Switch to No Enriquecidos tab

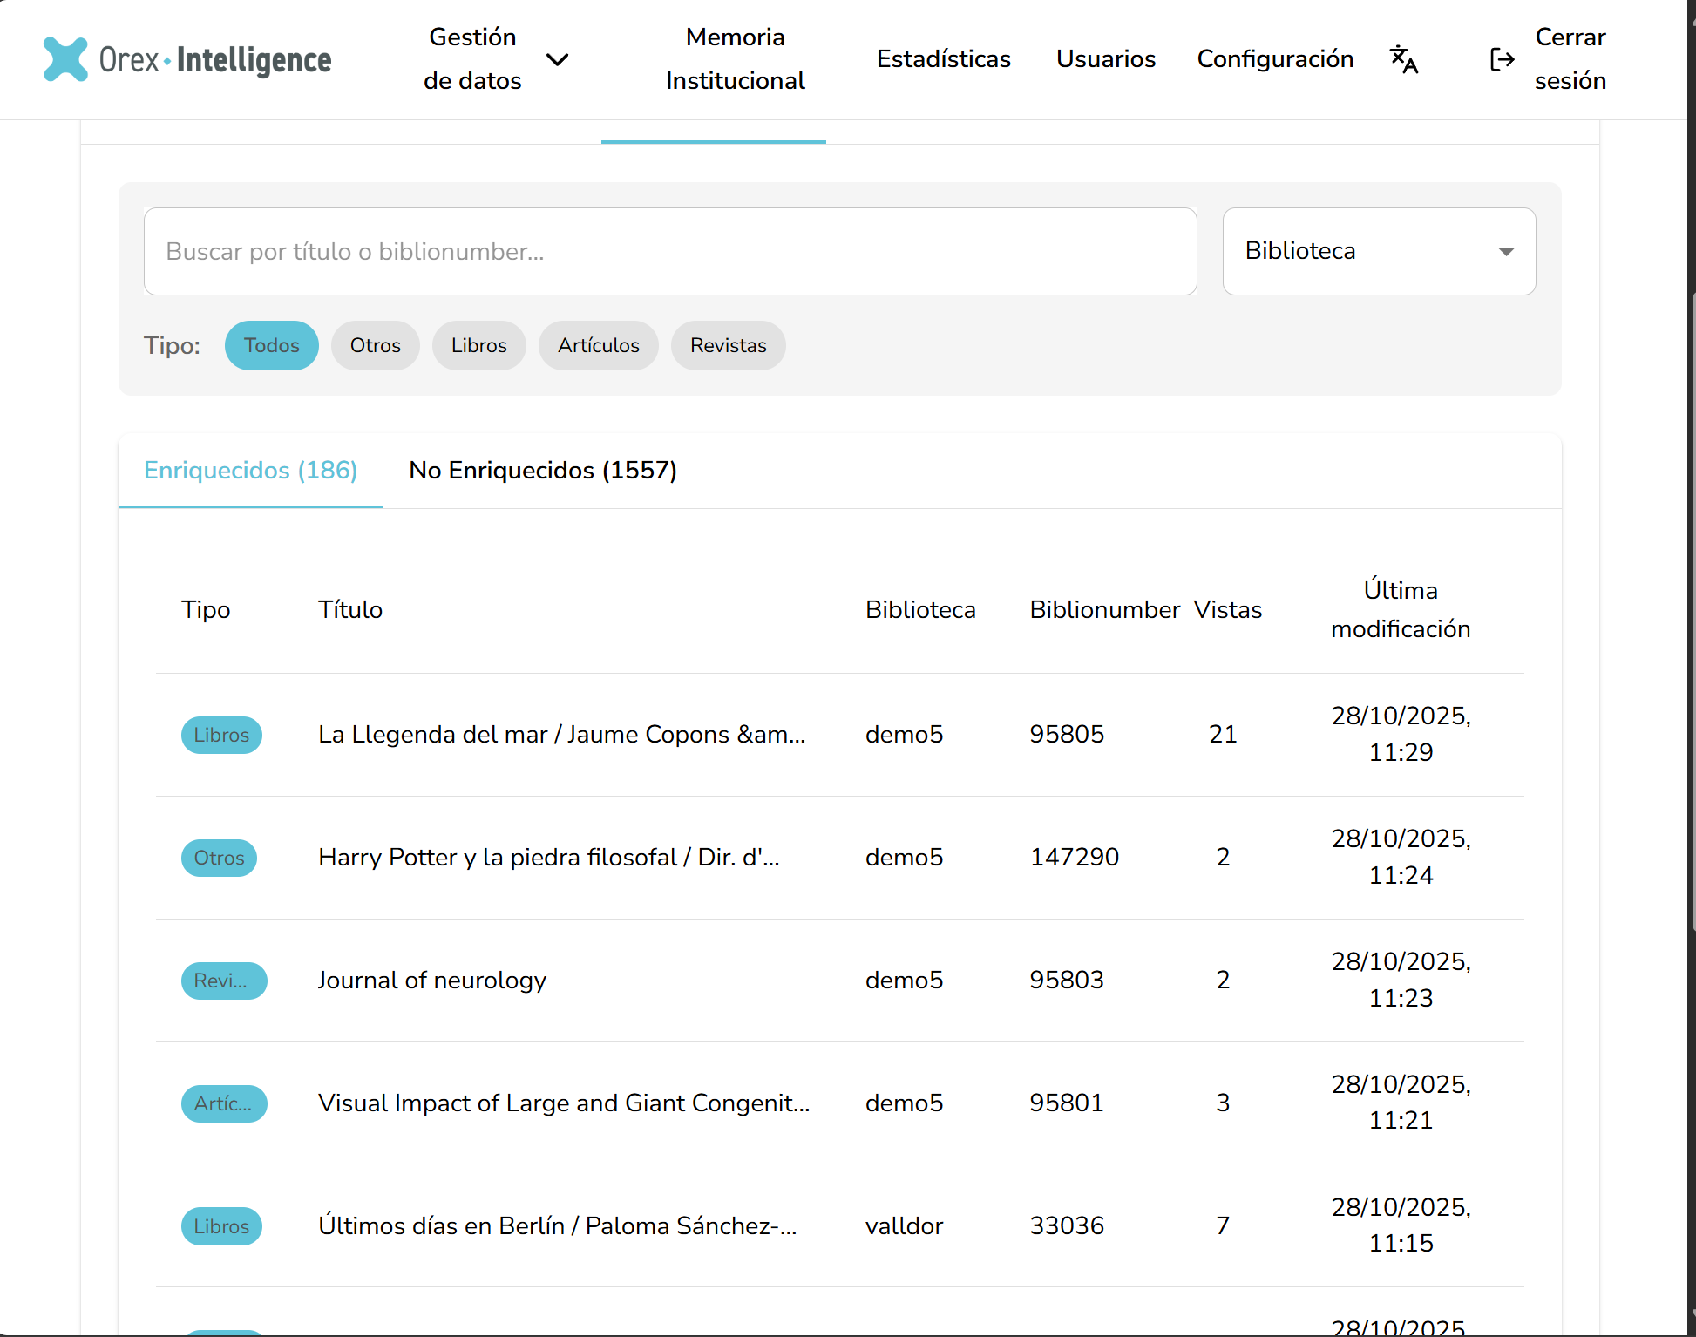(x=542, y=471)
